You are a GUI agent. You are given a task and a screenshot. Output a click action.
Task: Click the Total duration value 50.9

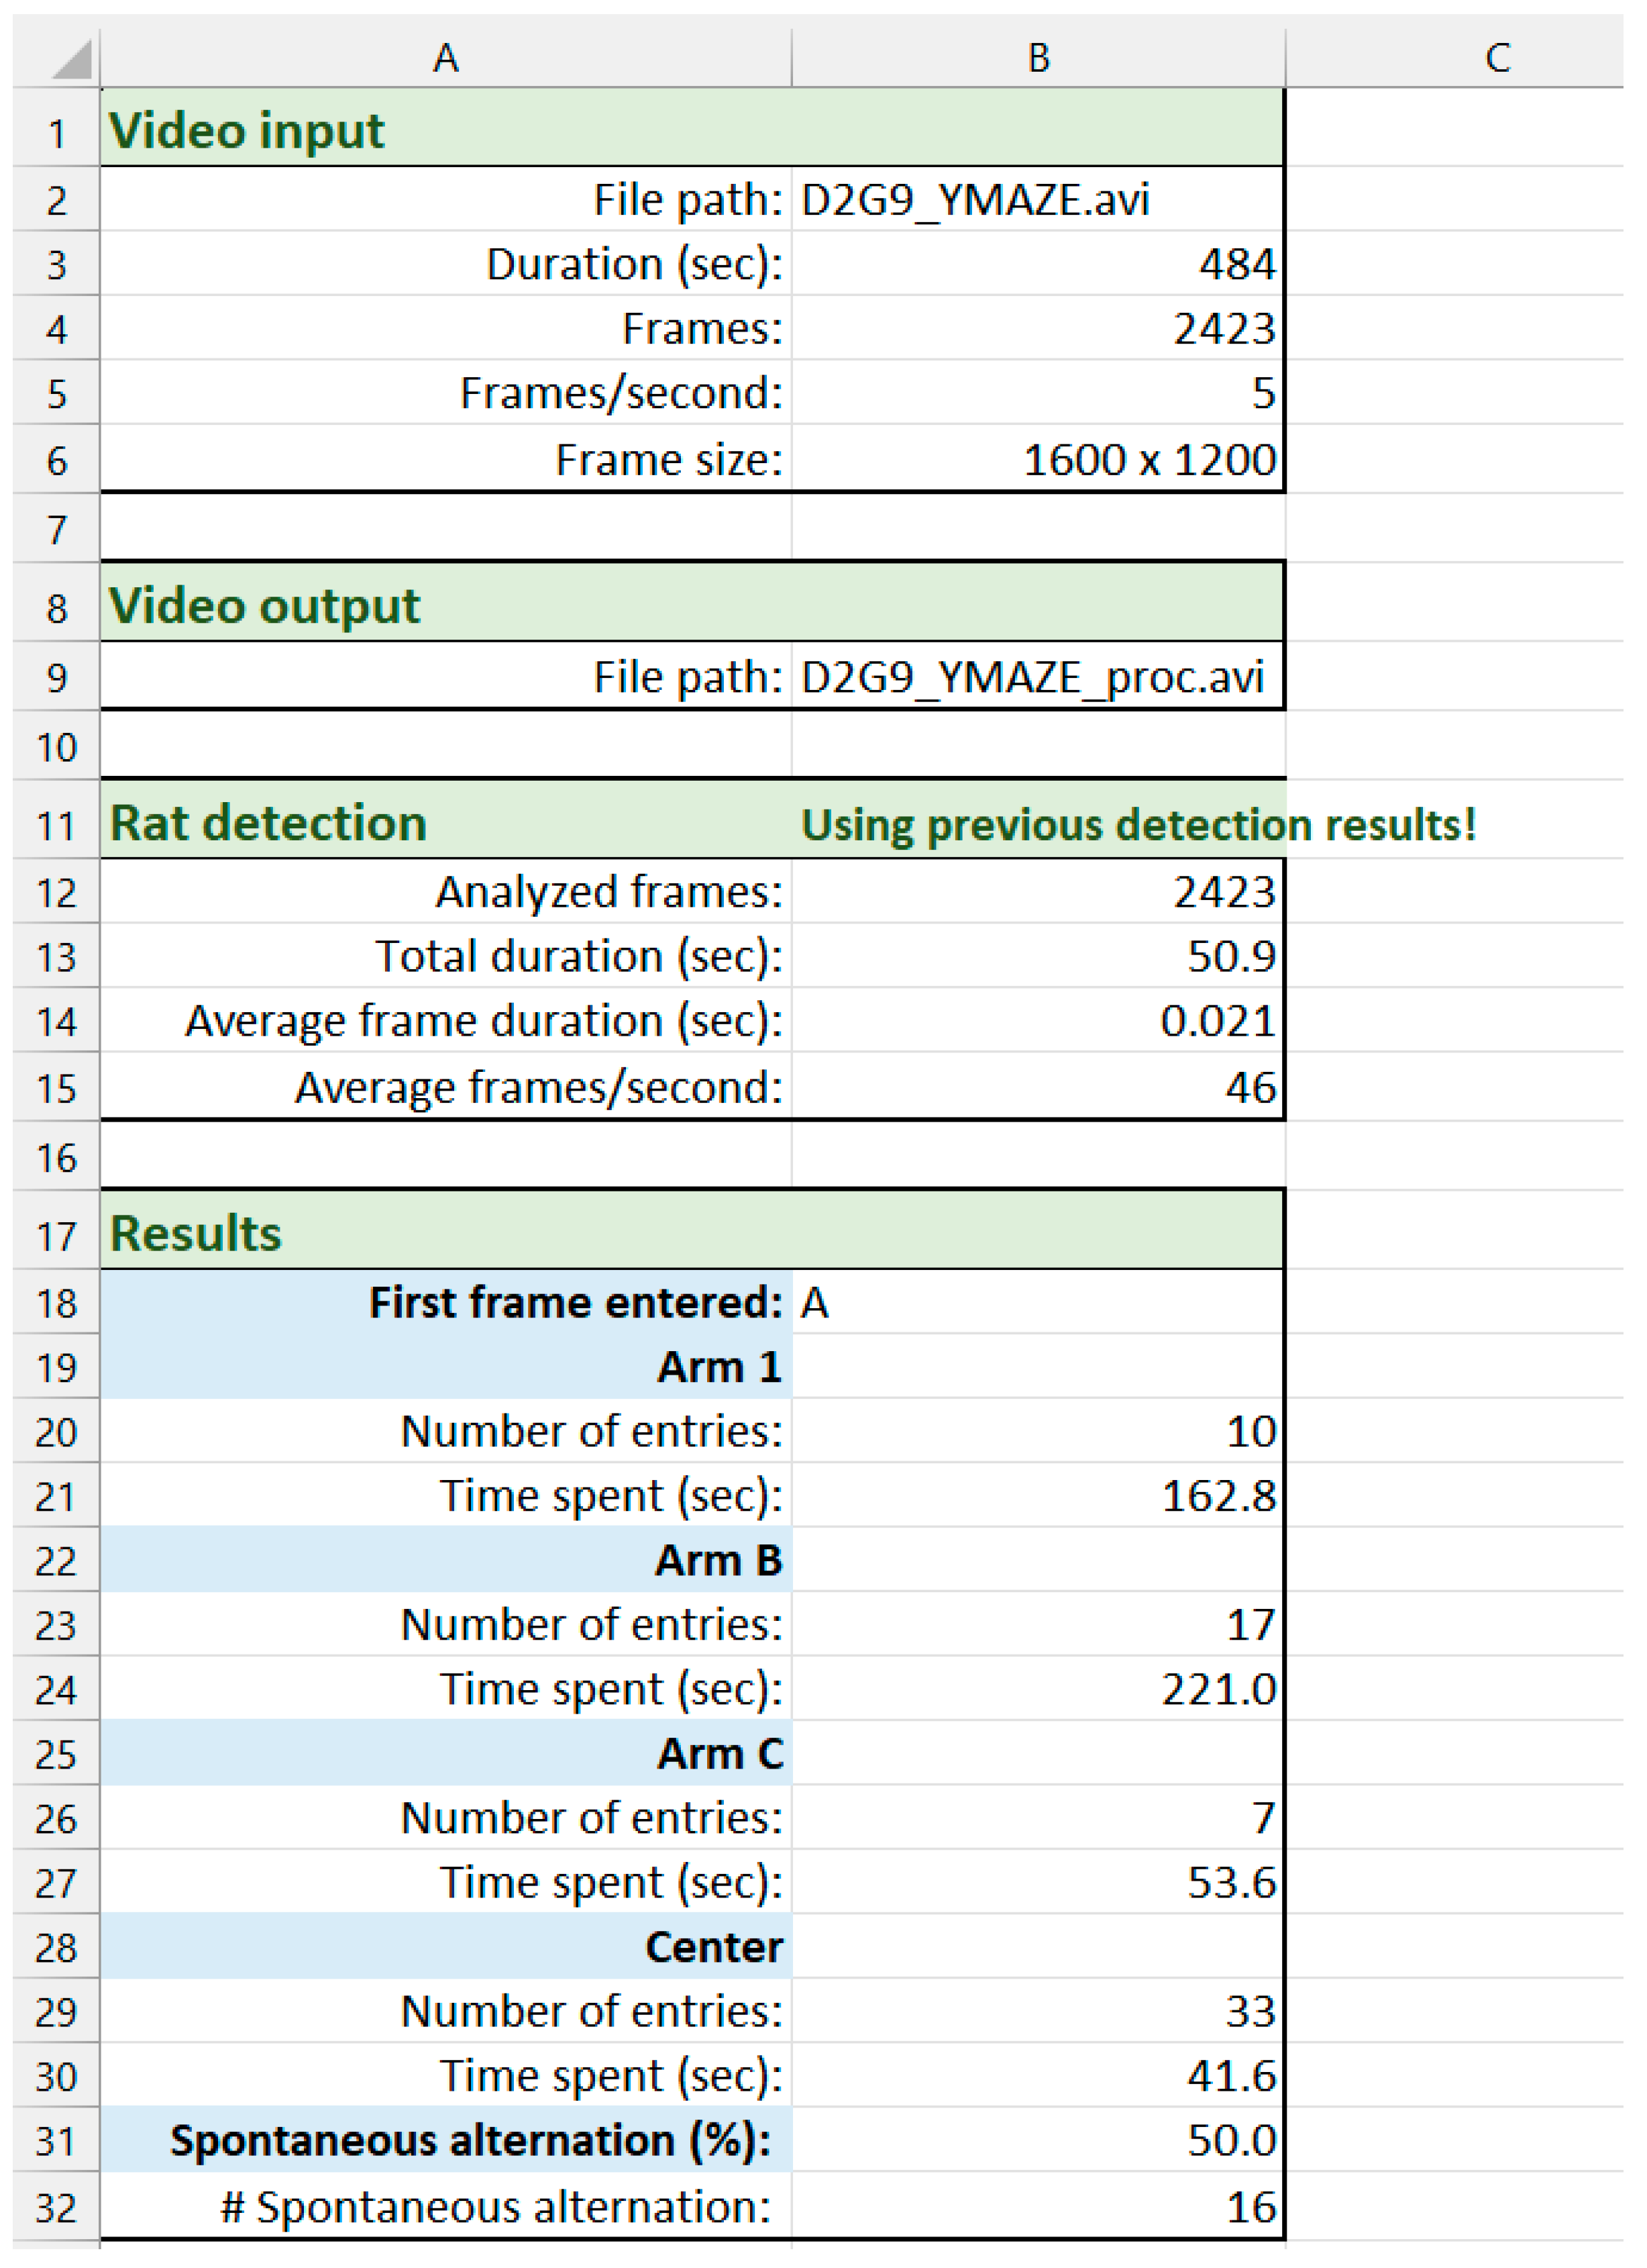click(x=1037, y=956)
